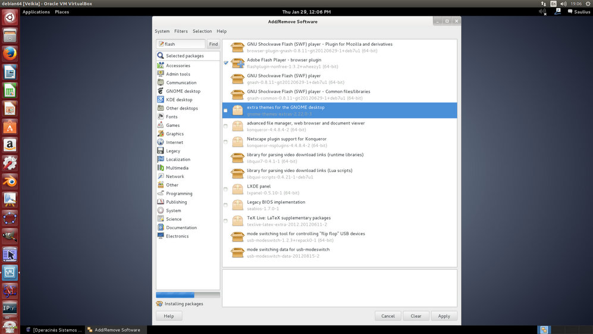The height and width of the screenshot is (334, 593).
Task: Open the Selection menu
Action: coord(202,32)
